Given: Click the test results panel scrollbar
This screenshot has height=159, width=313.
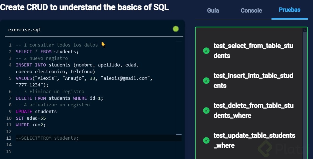Looking at the screenshot, I should tap(305, 83).
